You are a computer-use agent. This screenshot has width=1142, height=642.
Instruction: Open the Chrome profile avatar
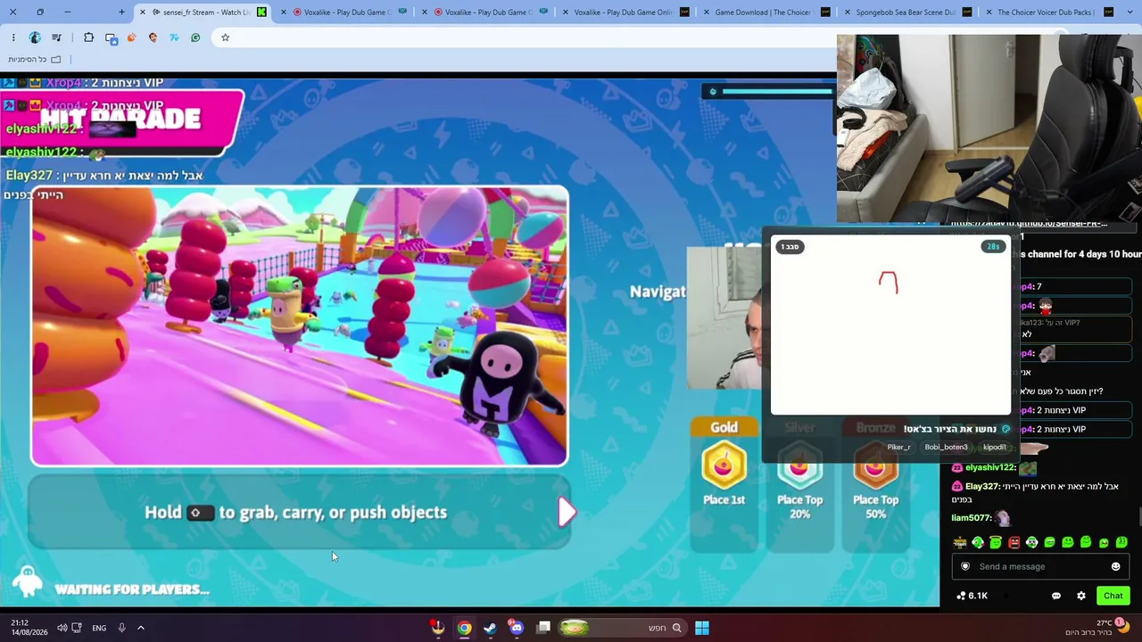click(x=35, y=37)
